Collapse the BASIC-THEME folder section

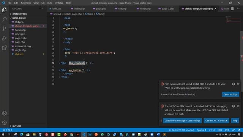point(28,18)
